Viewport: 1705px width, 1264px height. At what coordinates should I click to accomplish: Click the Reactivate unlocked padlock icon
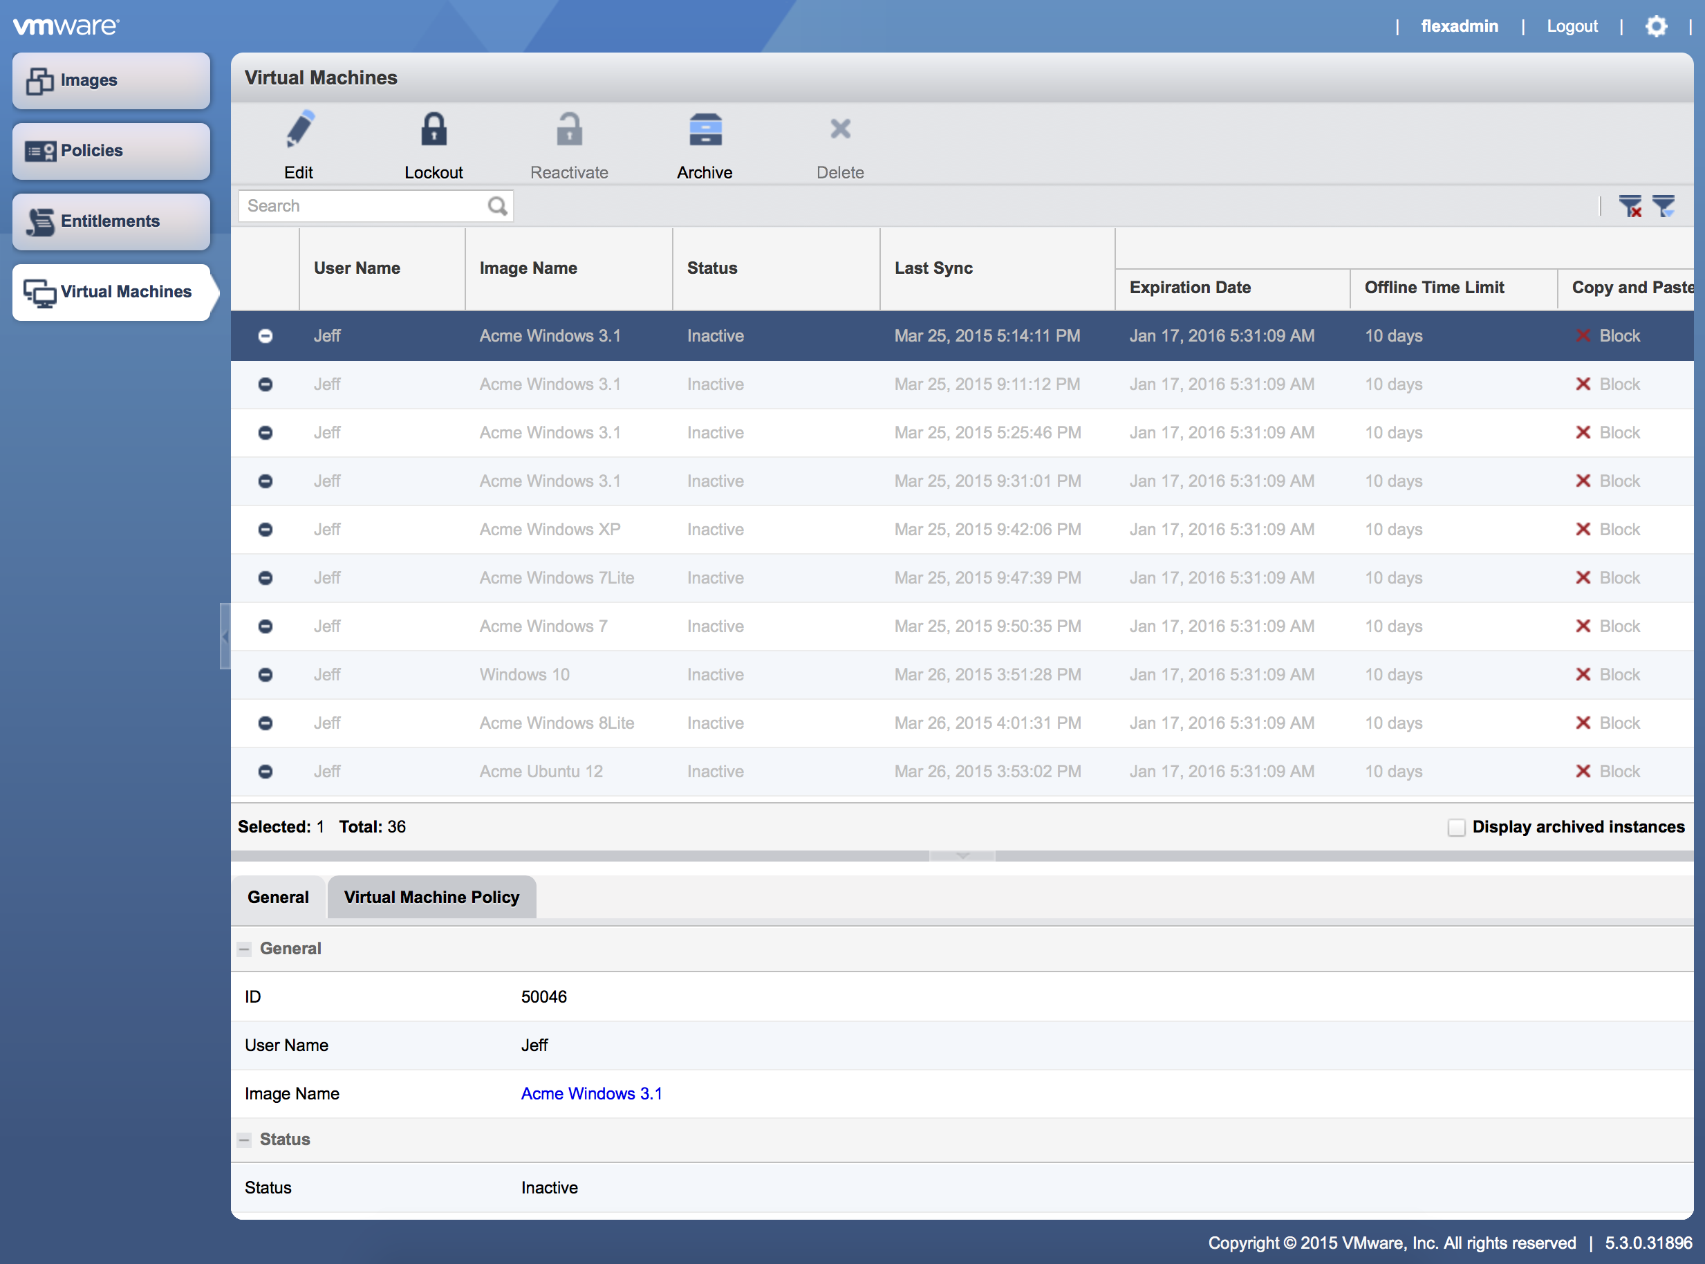click(569, 129)
